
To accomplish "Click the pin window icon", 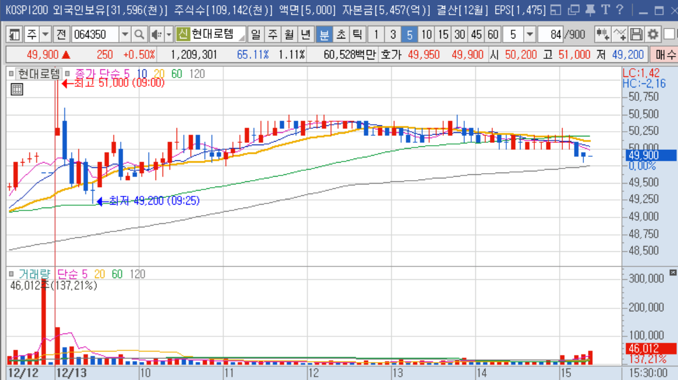I will 590,10.
